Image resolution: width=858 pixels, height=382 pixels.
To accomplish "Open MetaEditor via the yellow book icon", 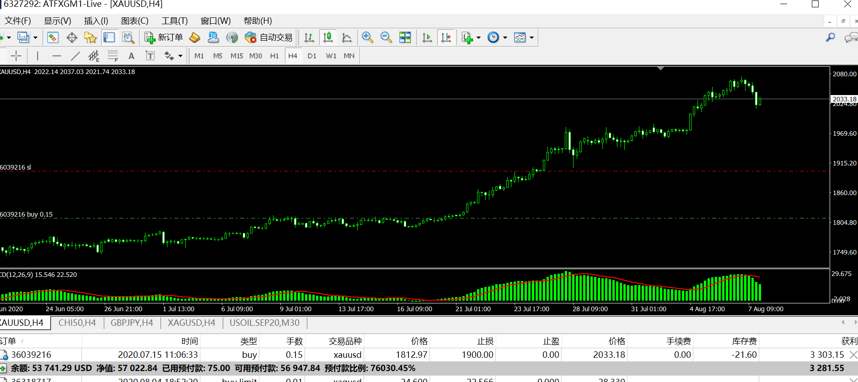I will pos(195,37).
